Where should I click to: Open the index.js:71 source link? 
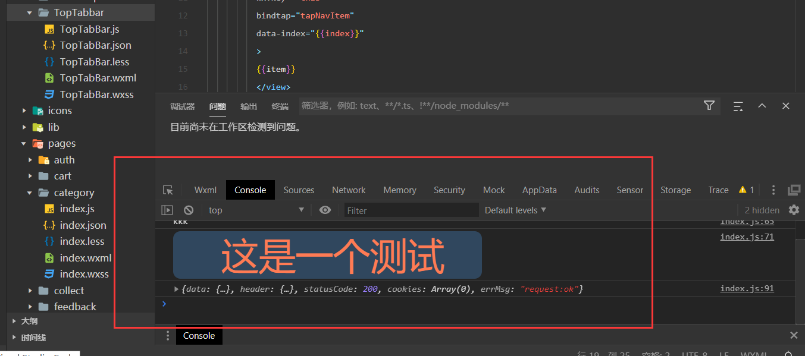(747, 237)
